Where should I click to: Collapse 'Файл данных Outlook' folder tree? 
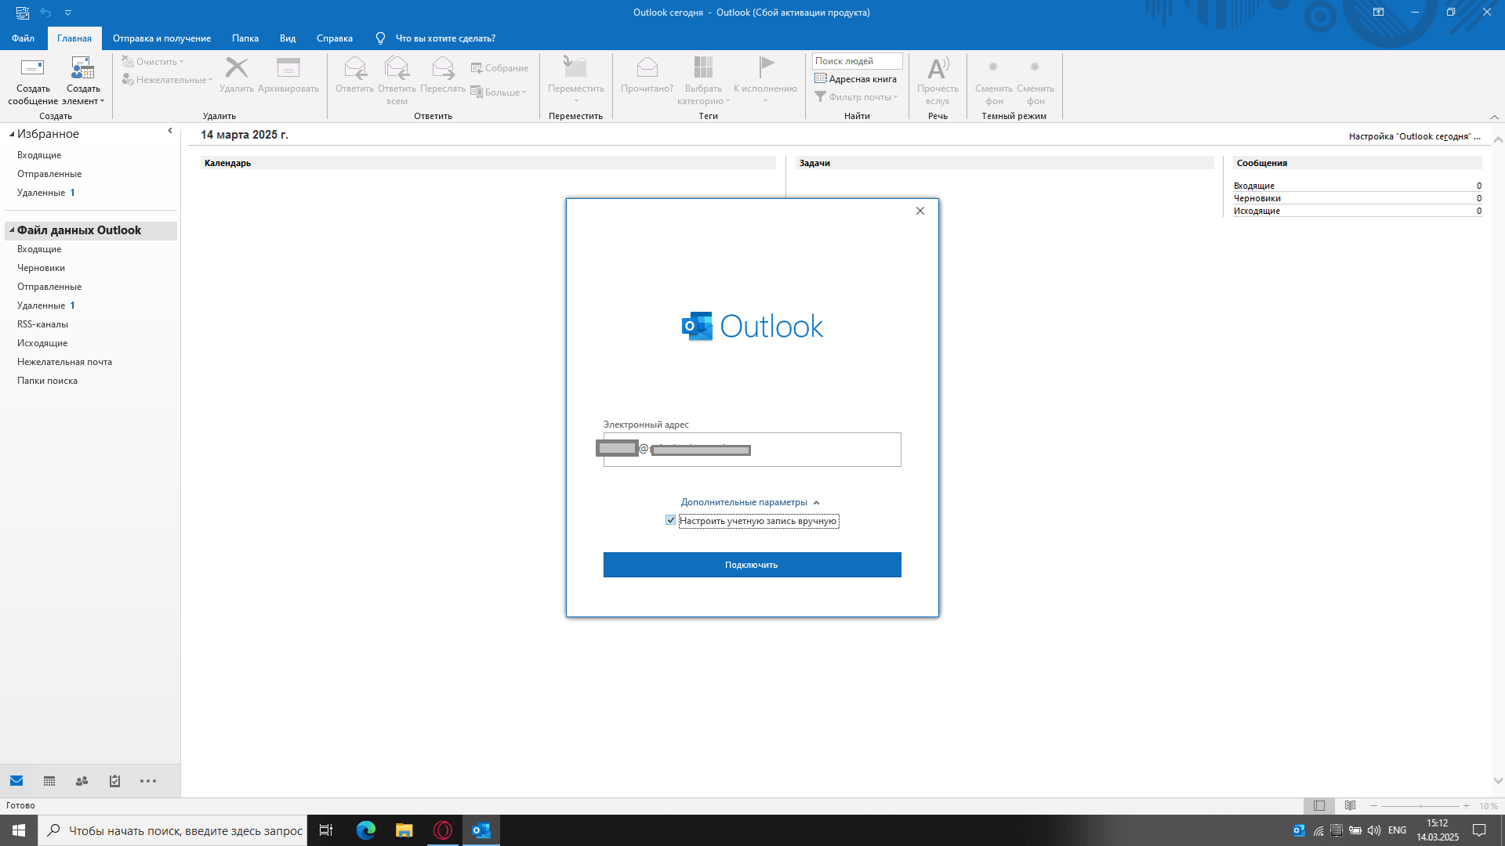coord(12,230)
